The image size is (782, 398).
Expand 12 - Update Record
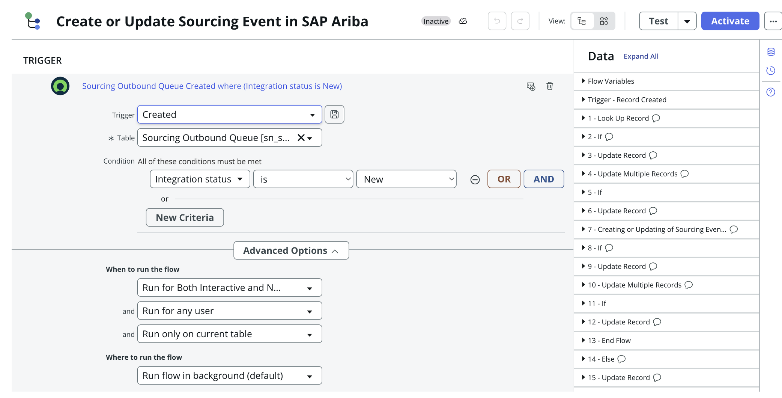coord(583,322)
